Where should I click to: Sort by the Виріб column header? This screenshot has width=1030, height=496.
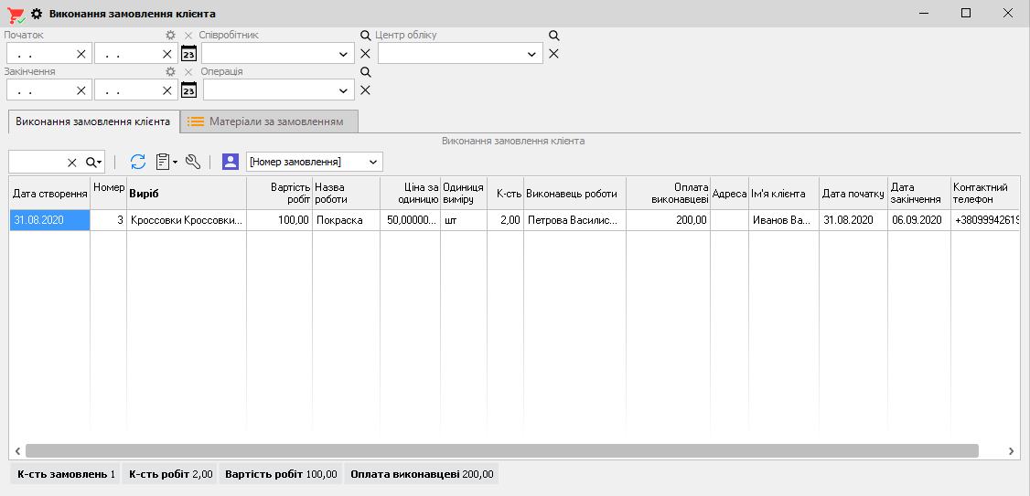186,194
